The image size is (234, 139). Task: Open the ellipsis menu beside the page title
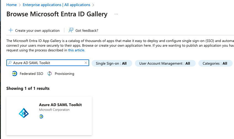point(116,14)
